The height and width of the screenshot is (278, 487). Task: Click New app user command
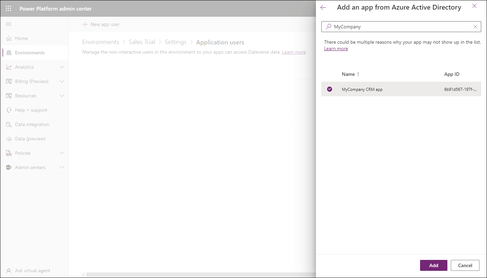coord(101,24)
